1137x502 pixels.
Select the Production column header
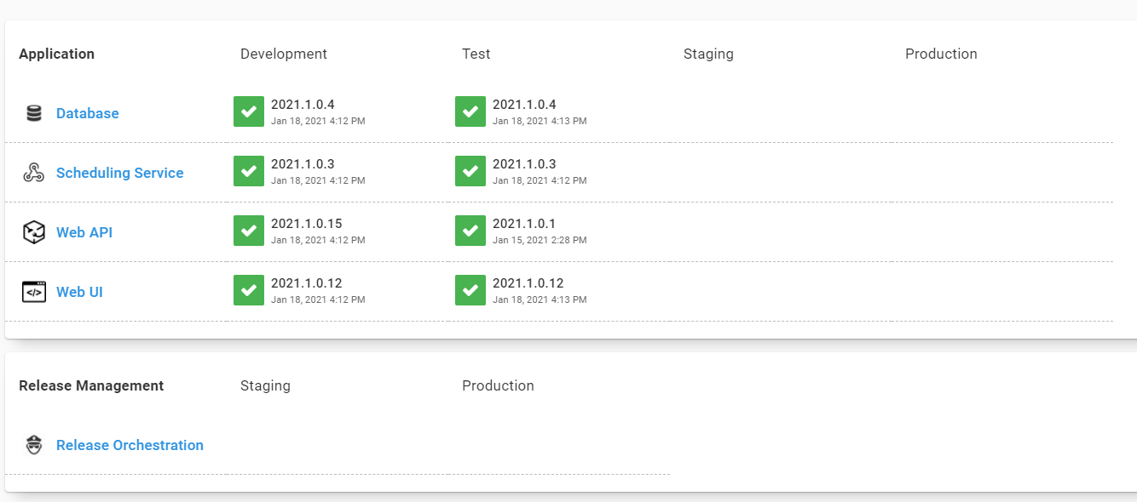click(x=941, y=54)
